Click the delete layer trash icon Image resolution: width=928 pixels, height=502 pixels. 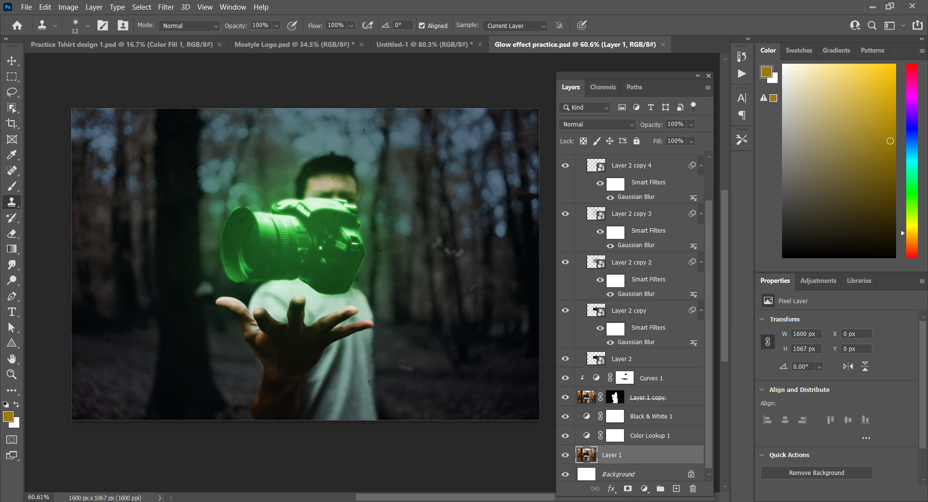click(693, 488)
